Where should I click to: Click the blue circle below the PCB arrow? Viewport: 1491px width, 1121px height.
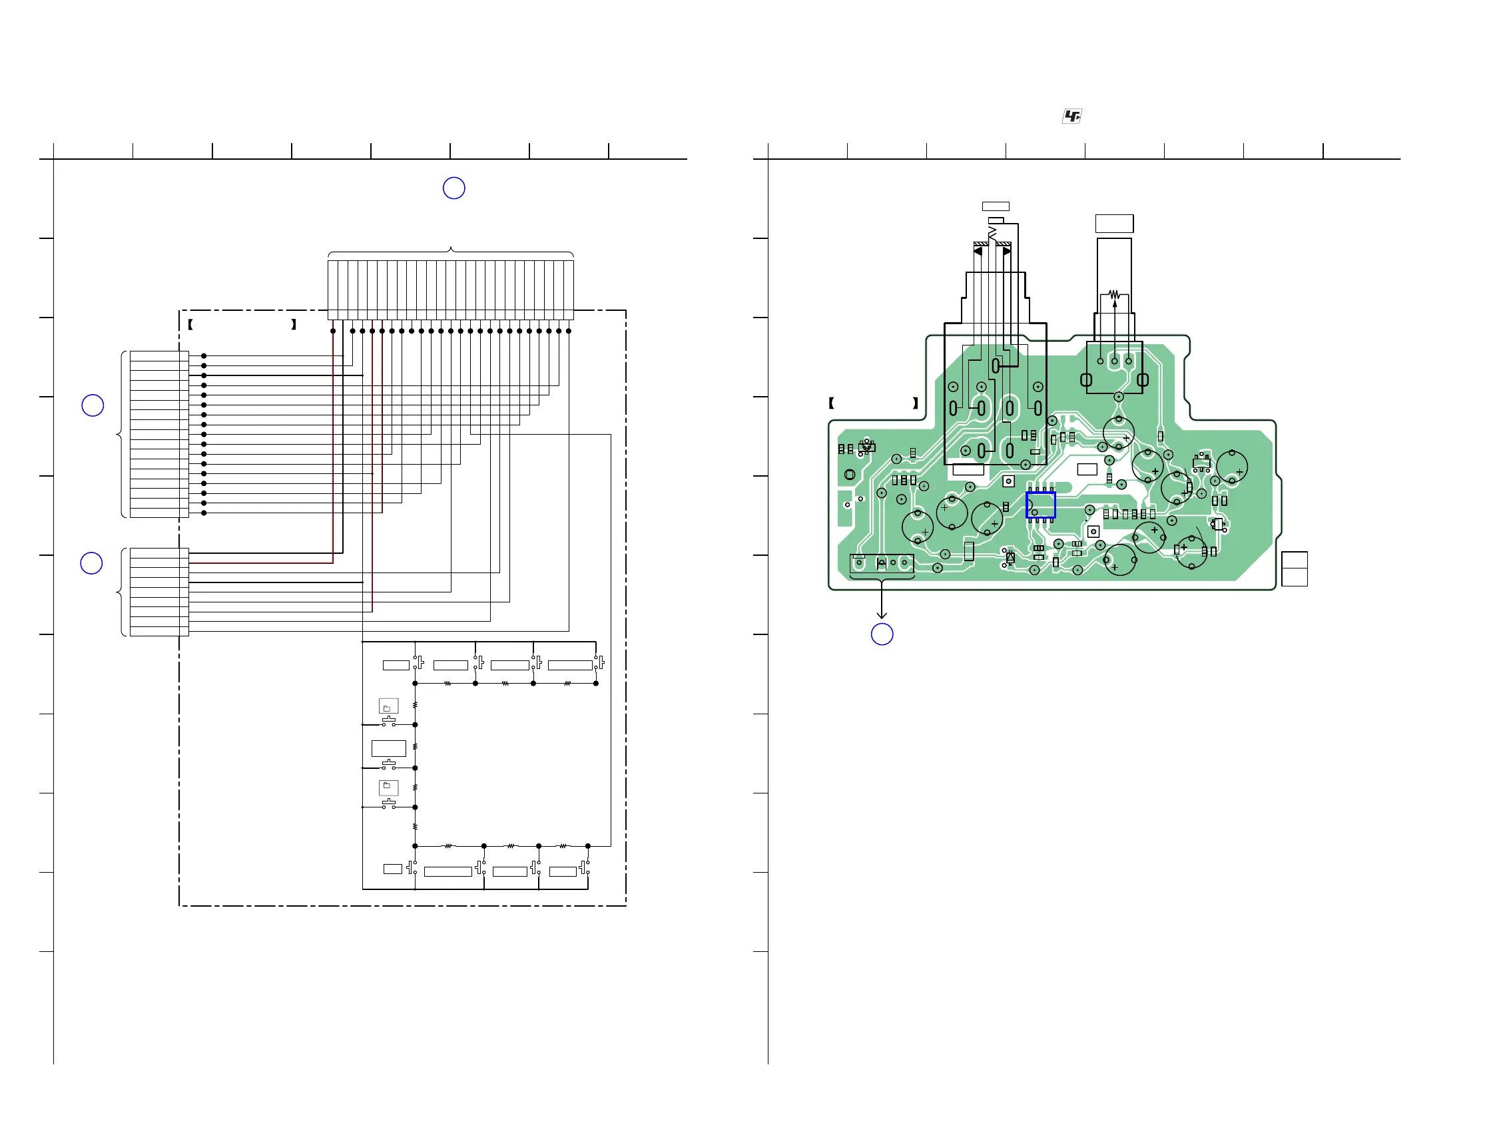(882, 634)
